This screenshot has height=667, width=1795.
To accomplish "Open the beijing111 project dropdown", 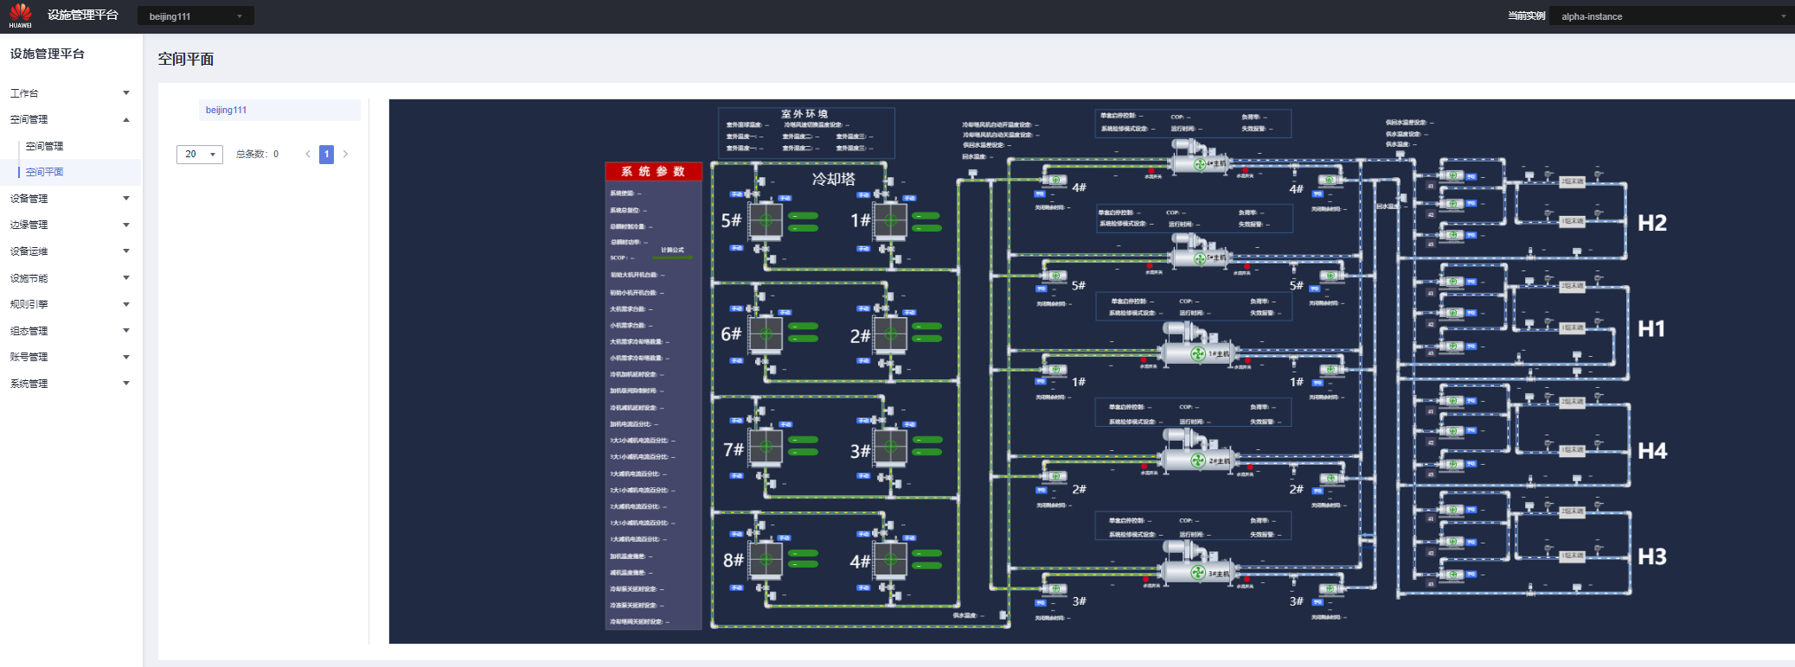I will (196, 16).
